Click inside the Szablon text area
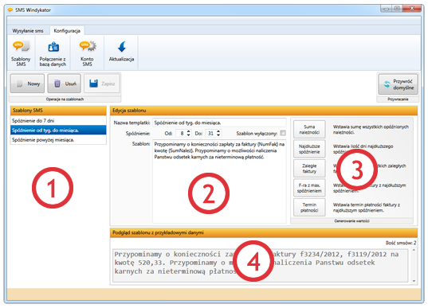This screenshot has width=428, height=308. (219, 181)
